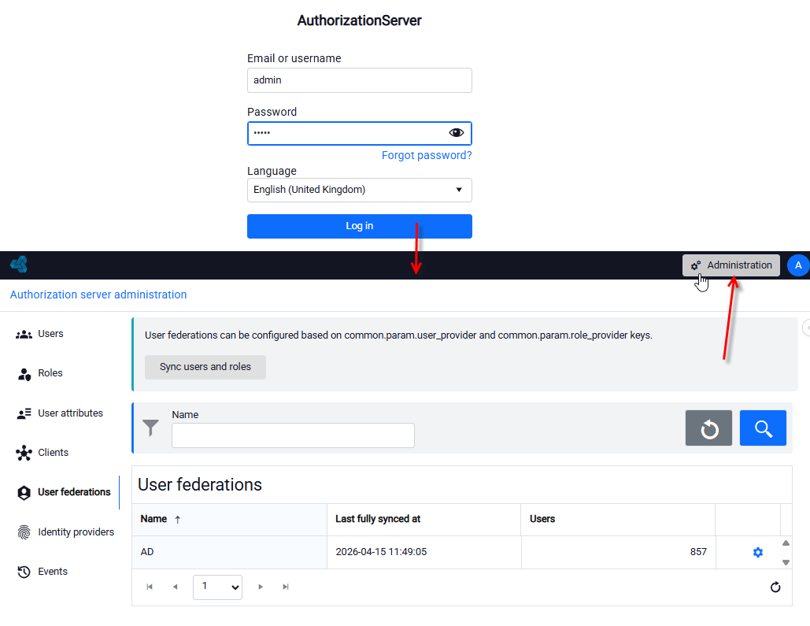Focus the Password input field

tap(360, 133)
